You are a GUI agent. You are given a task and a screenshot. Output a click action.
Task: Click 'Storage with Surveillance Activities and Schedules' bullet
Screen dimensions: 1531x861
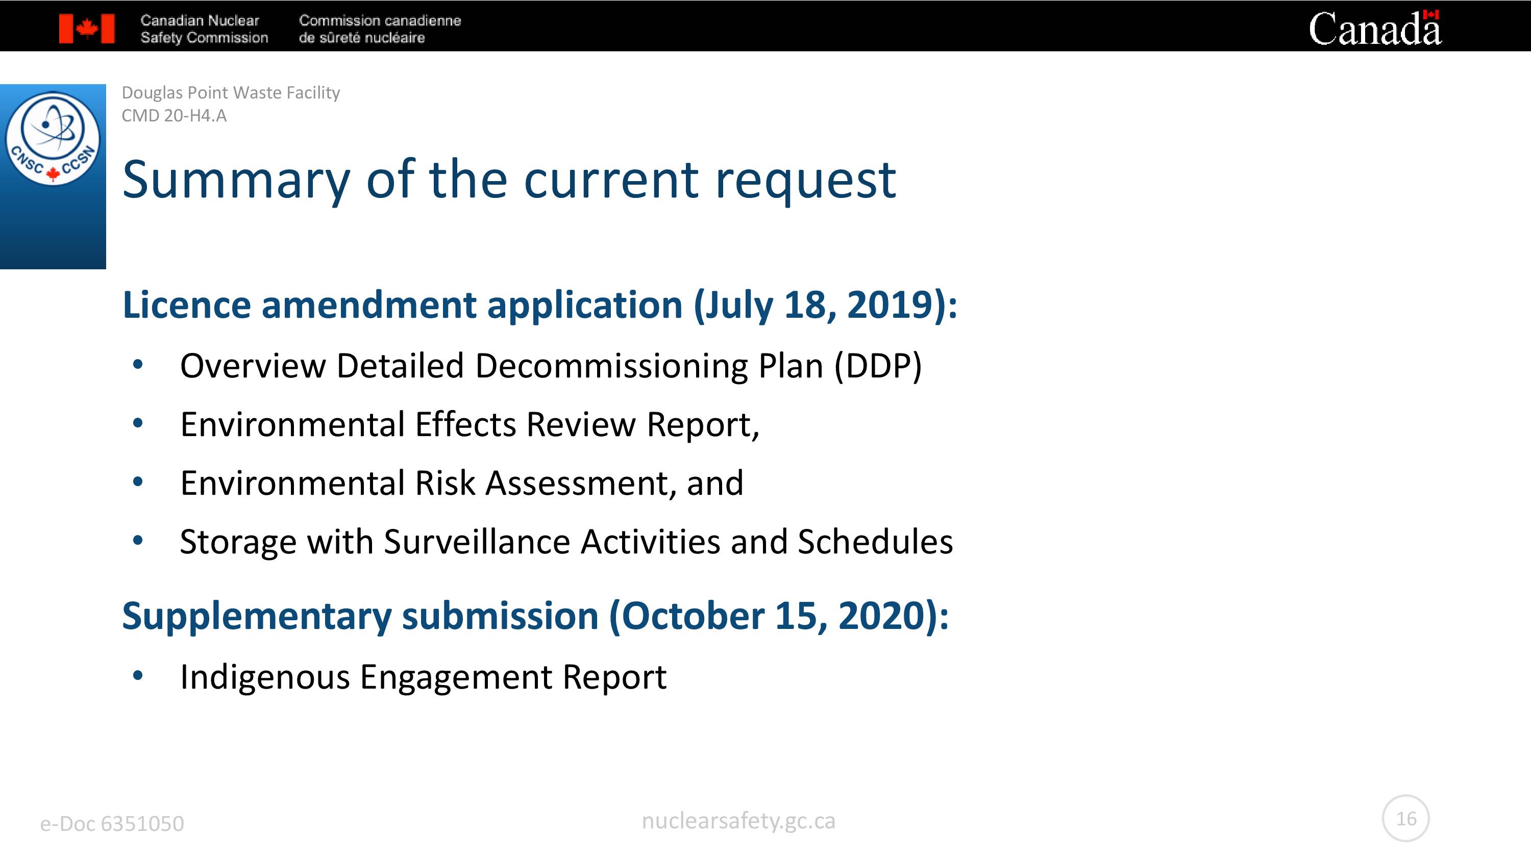click(566, 543)
